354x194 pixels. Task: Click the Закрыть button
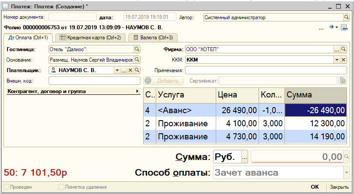pyautogui.click(x=339, y=187)
